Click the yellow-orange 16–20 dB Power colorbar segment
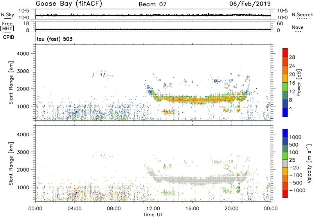The width and height of the screenshot is (313, 217). (x=285, y=78)
